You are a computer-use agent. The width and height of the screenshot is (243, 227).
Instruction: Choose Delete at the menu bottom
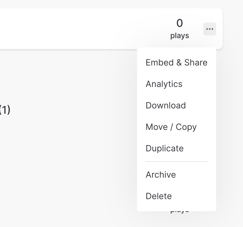[176, 196]
